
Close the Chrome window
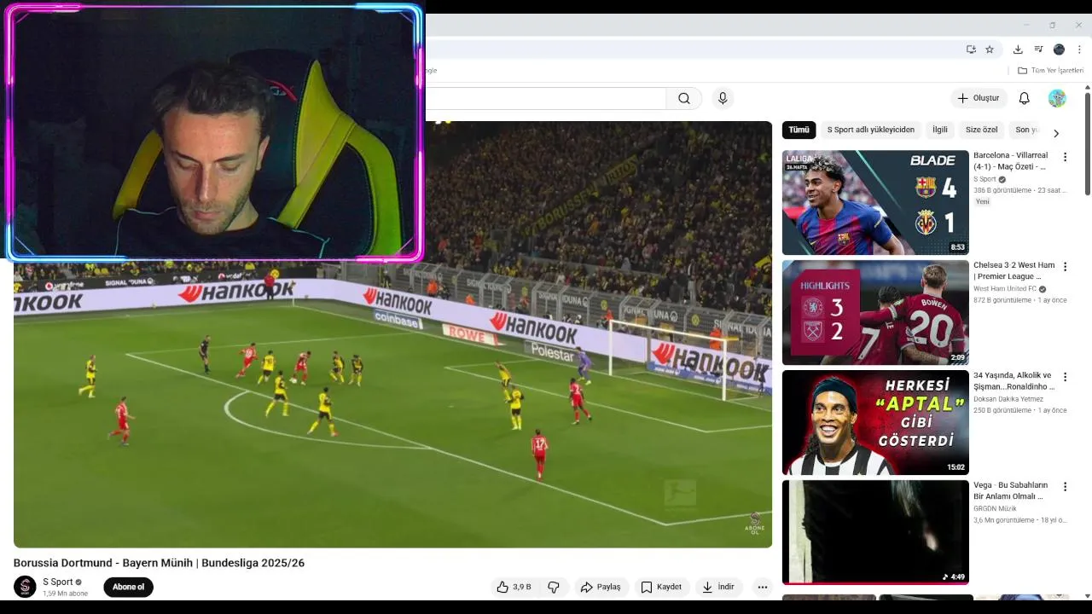click(1078, 25)
